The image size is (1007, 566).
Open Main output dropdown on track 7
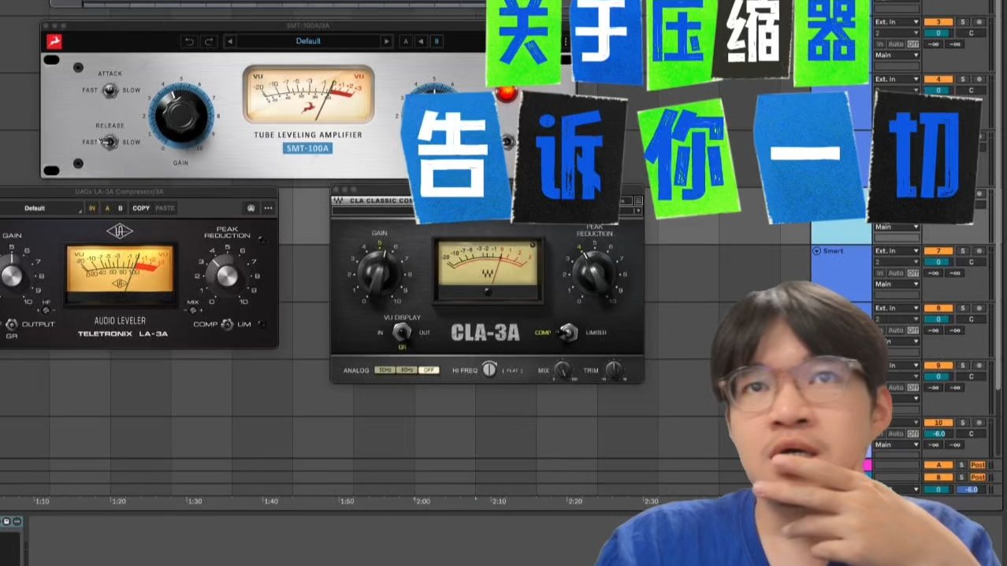(x=897, y=284)
